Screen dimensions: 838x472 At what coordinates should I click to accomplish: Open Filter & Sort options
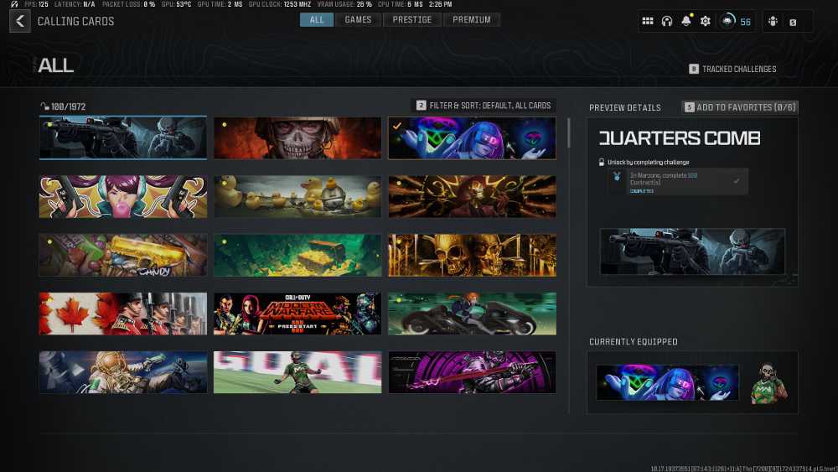pos(484,106)
